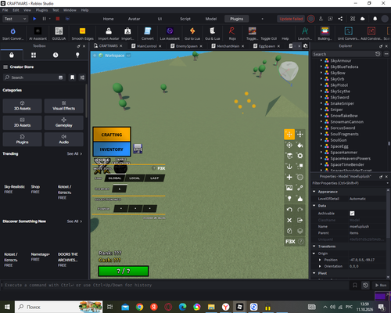Select the F3X Move tool

coord(289,135)
